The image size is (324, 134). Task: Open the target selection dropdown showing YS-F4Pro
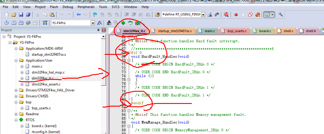pyautogui.click(x=93, y=23)
